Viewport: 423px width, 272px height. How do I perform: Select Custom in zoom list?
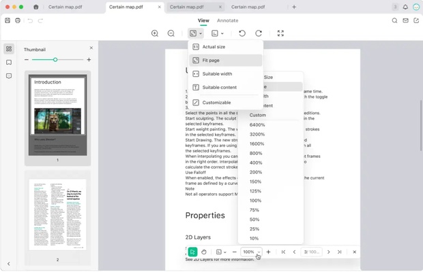point(258,115)
